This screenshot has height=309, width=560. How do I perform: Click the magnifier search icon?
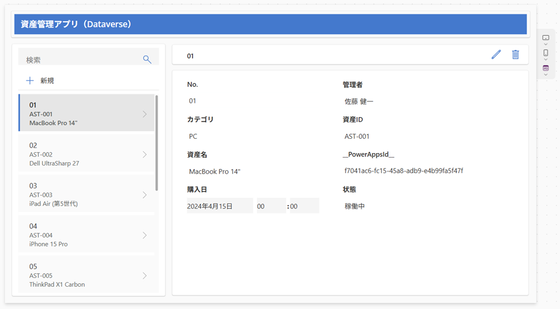[x=147, y=59]
